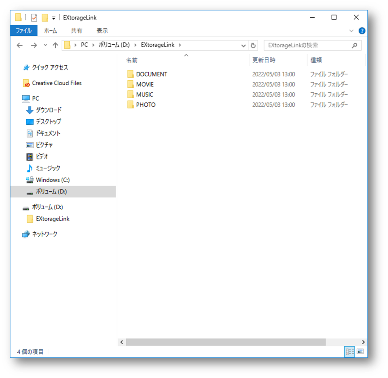Click the New Folder icon in title bar
Image resolution: width=388 pixels, height=378 pixels.
click(x=45, y=18)
